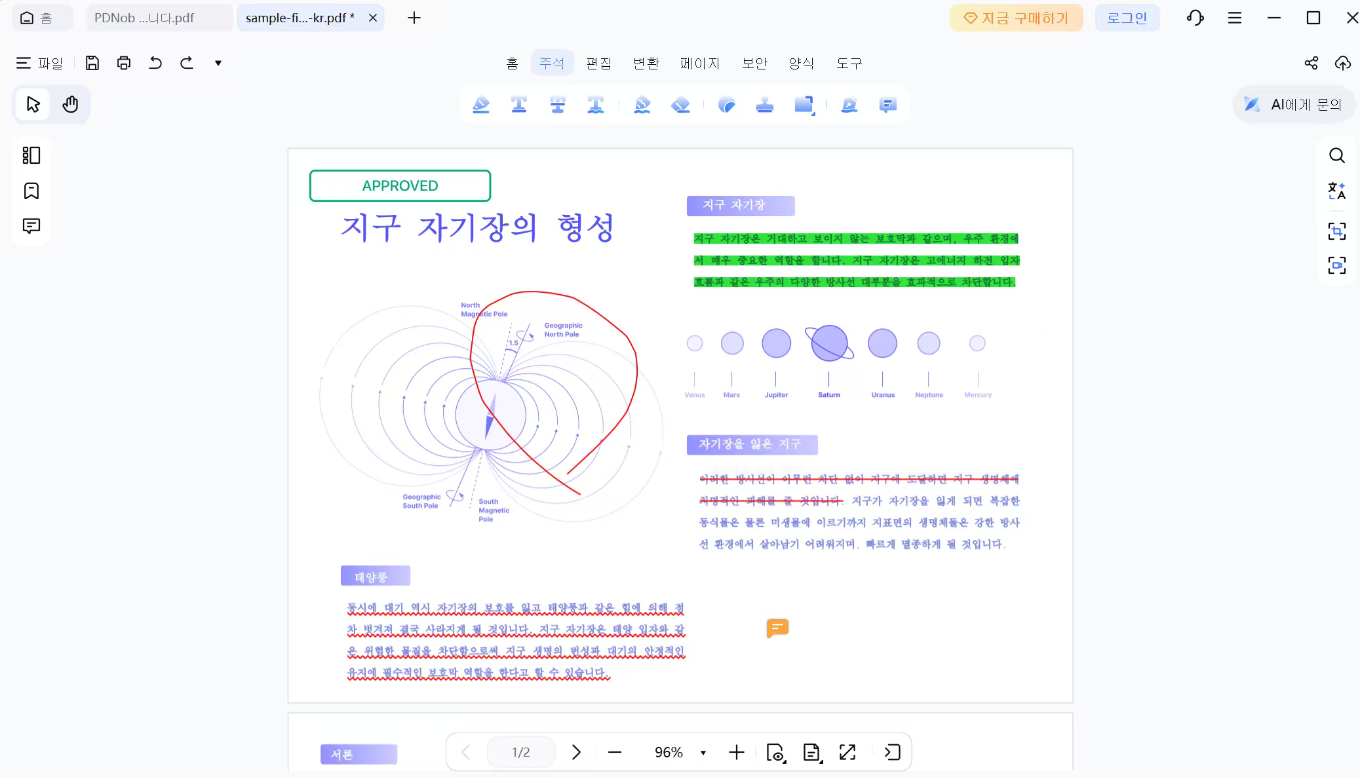Open the stamp tool

point(765,105)
